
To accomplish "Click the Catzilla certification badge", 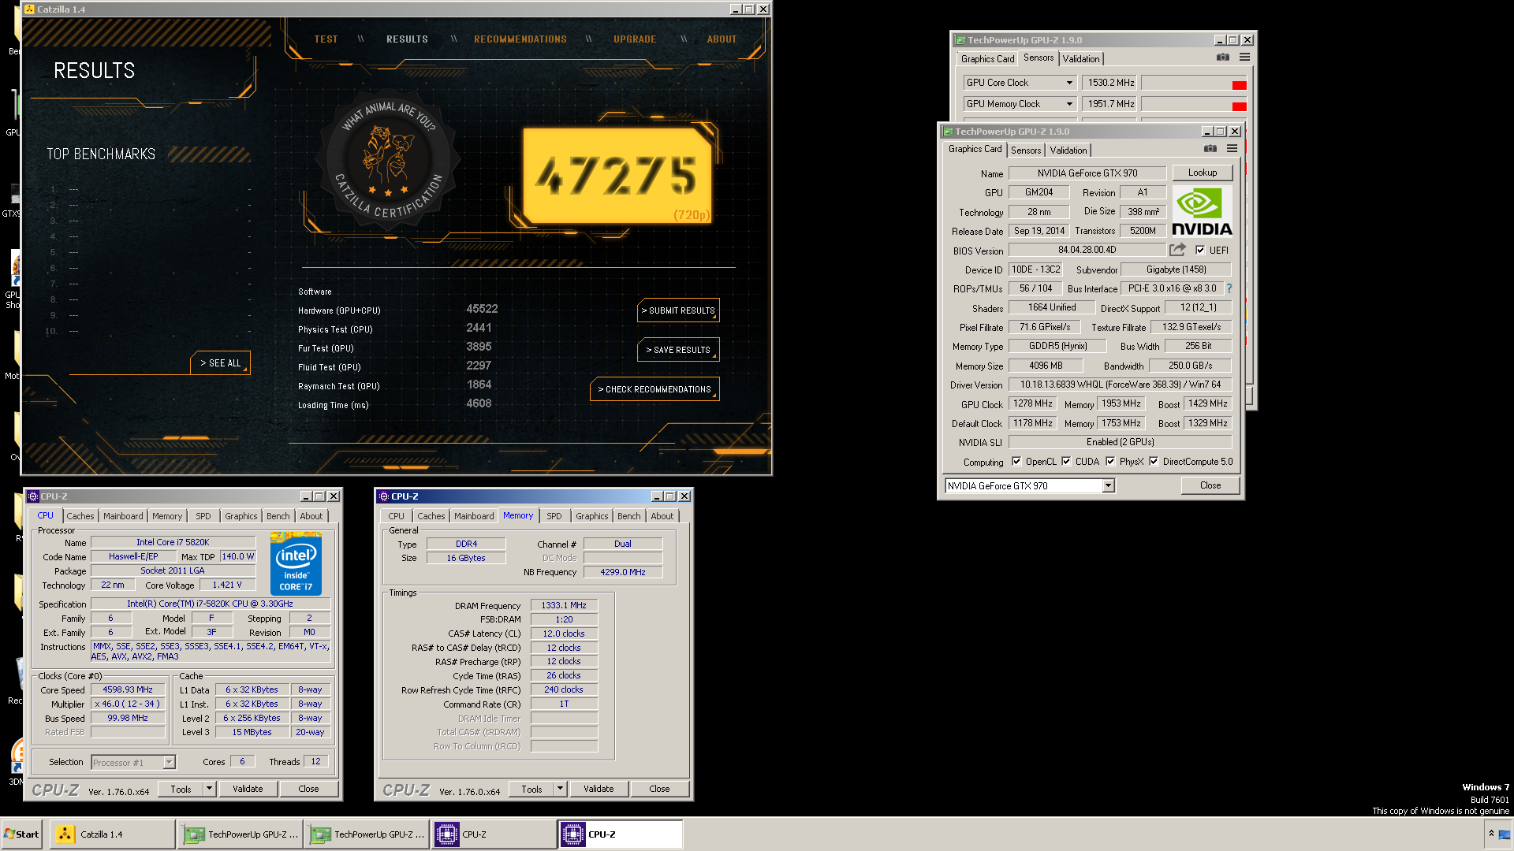I will 389,162.
